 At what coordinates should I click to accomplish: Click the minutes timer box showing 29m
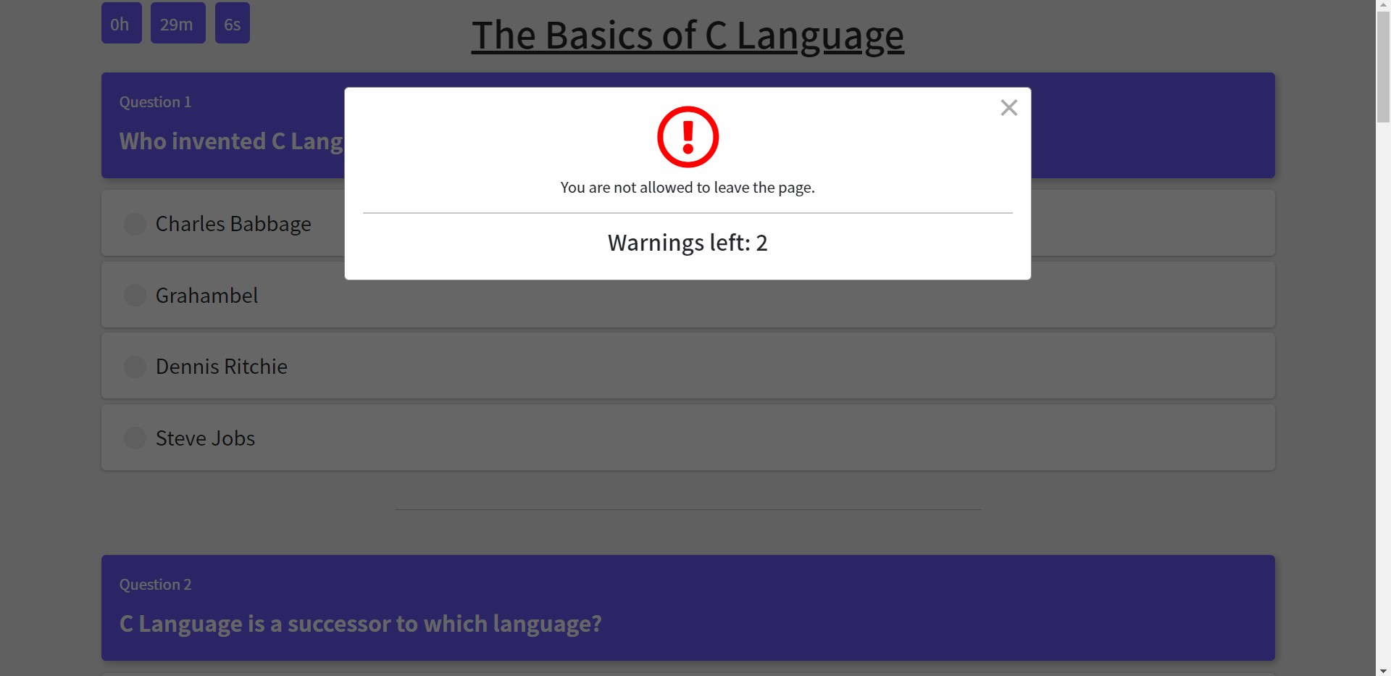[x=178, y=23]
